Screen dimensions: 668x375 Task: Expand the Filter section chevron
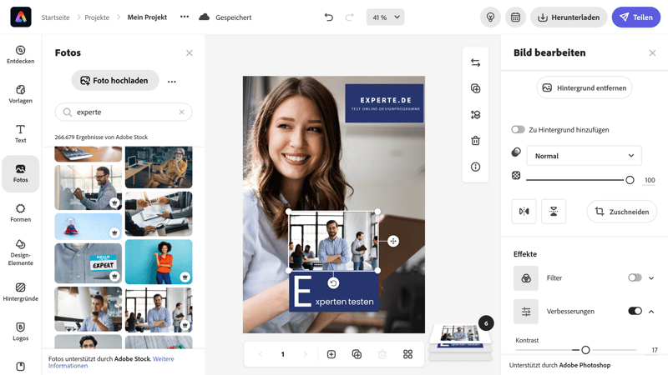click(x=651, y=277)
